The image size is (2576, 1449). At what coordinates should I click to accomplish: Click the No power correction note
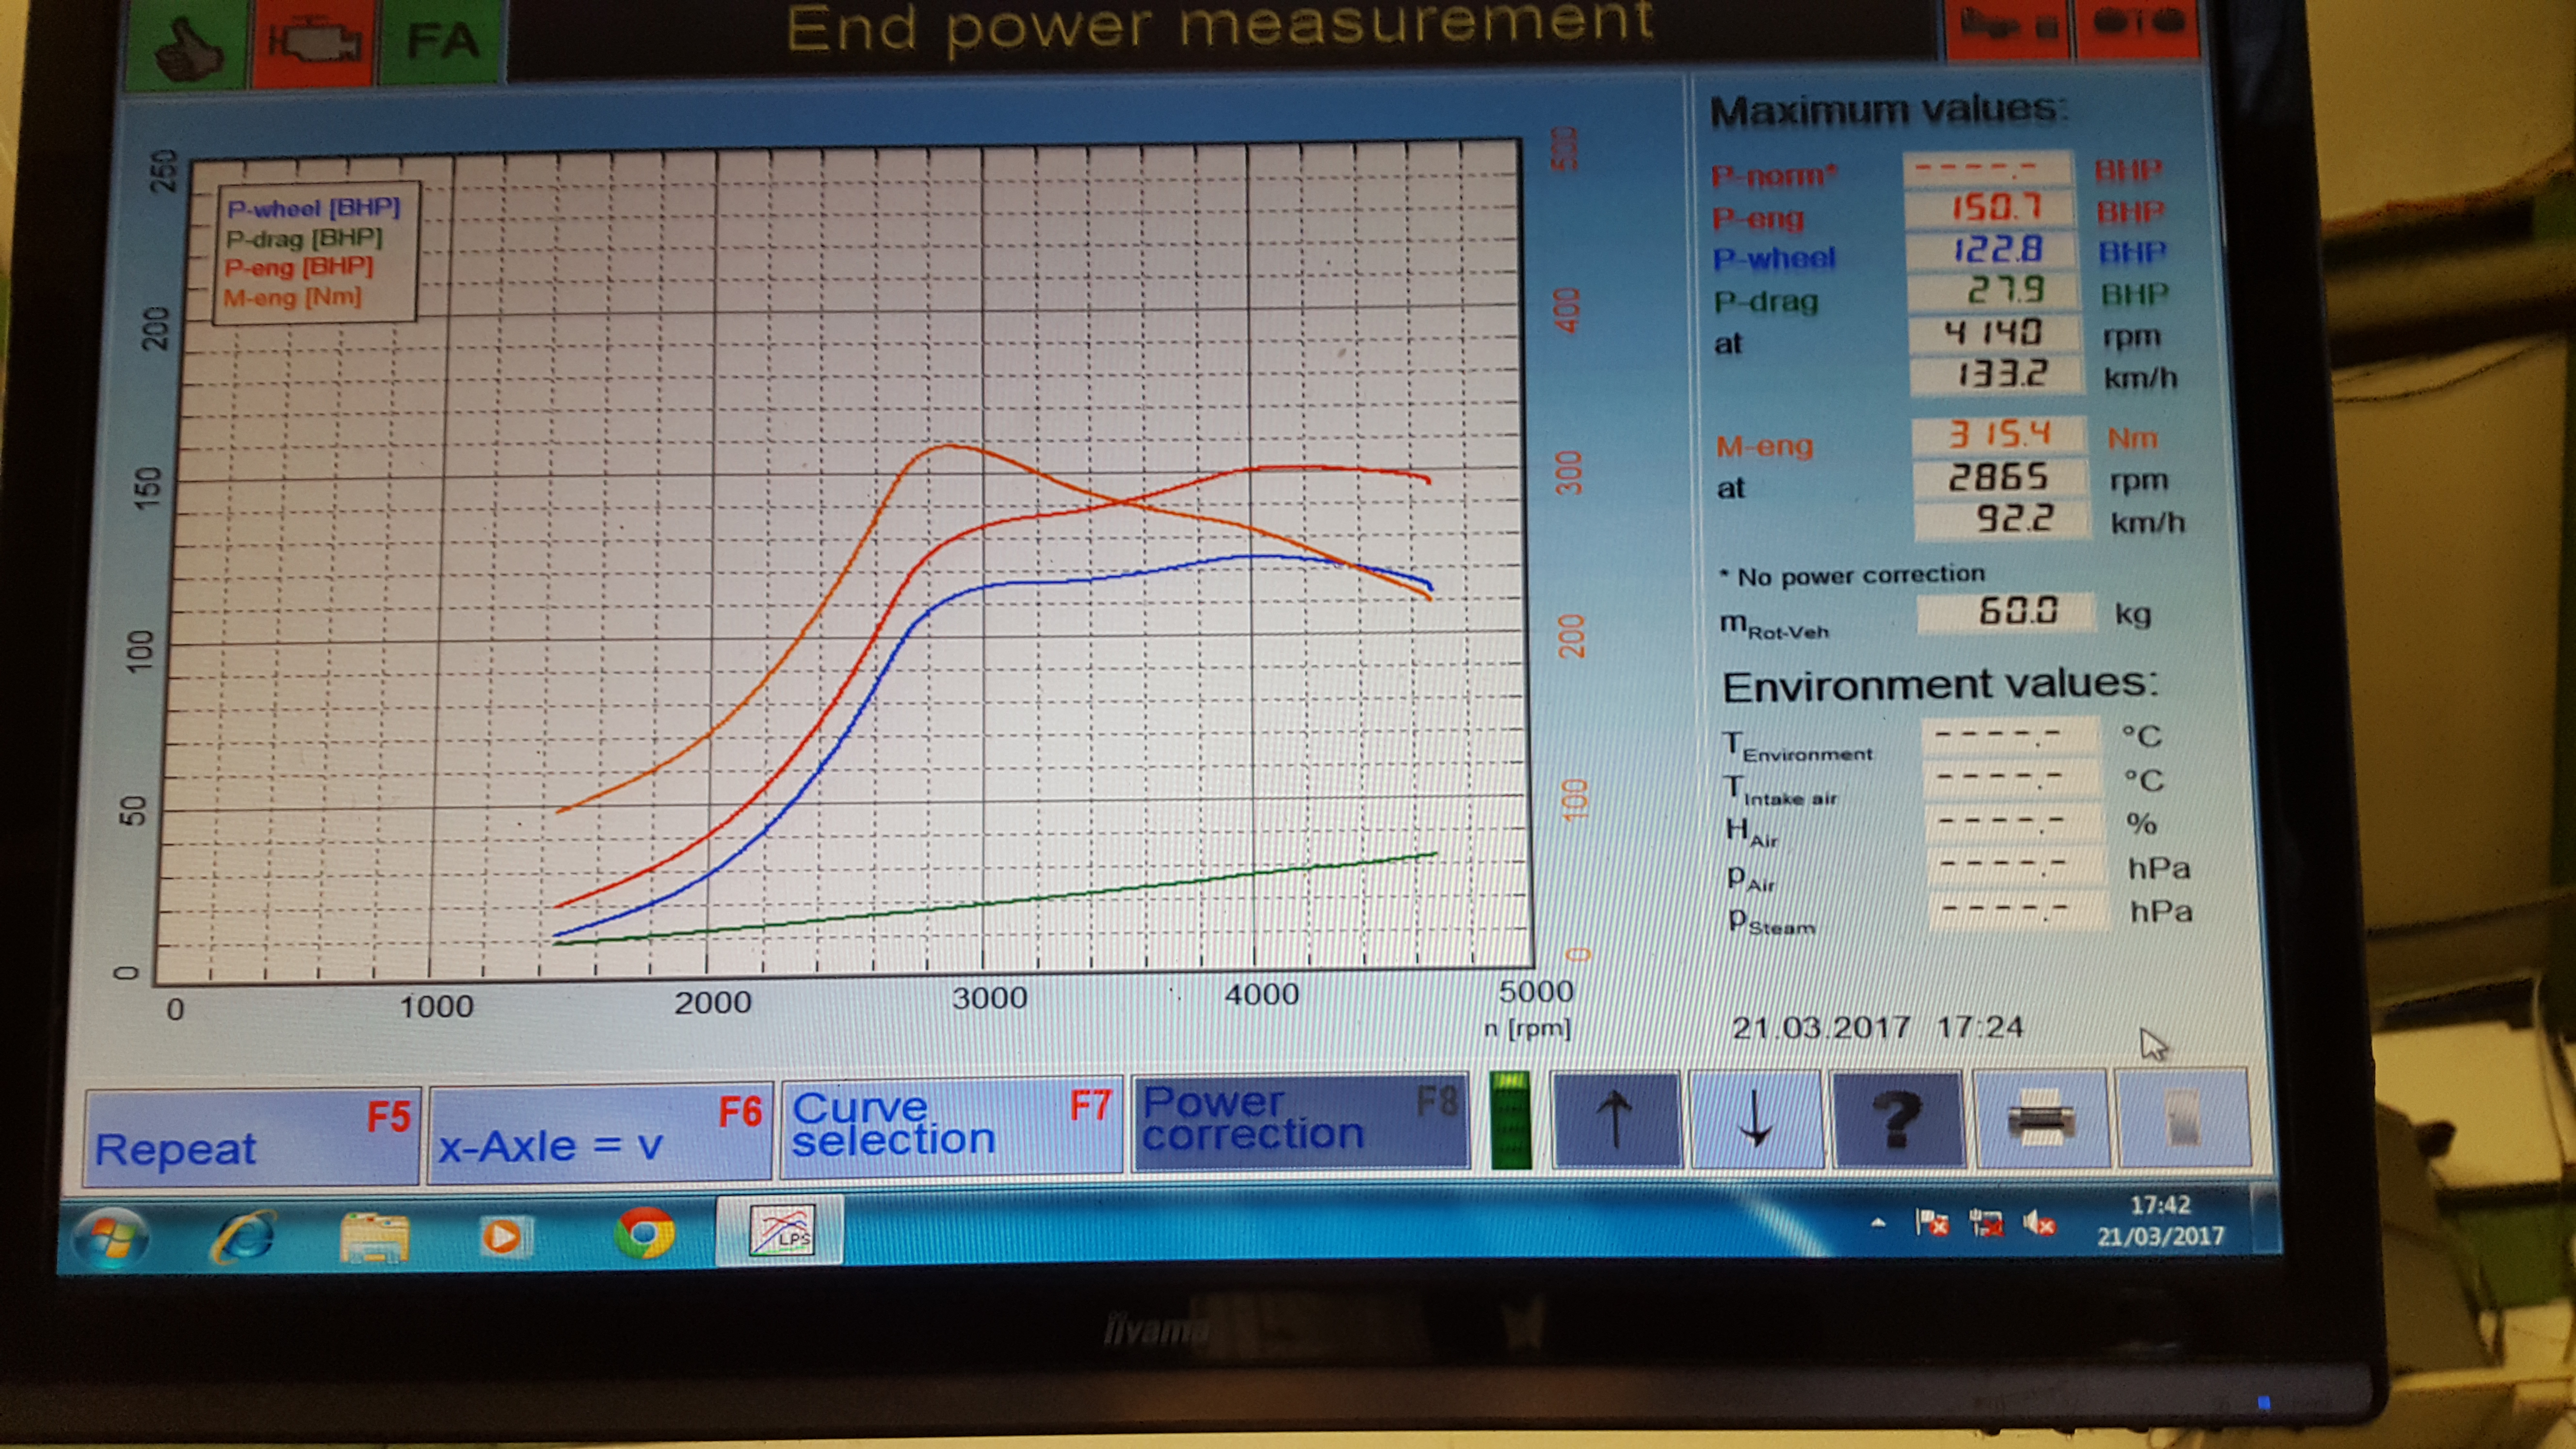tap(1853, 575)
